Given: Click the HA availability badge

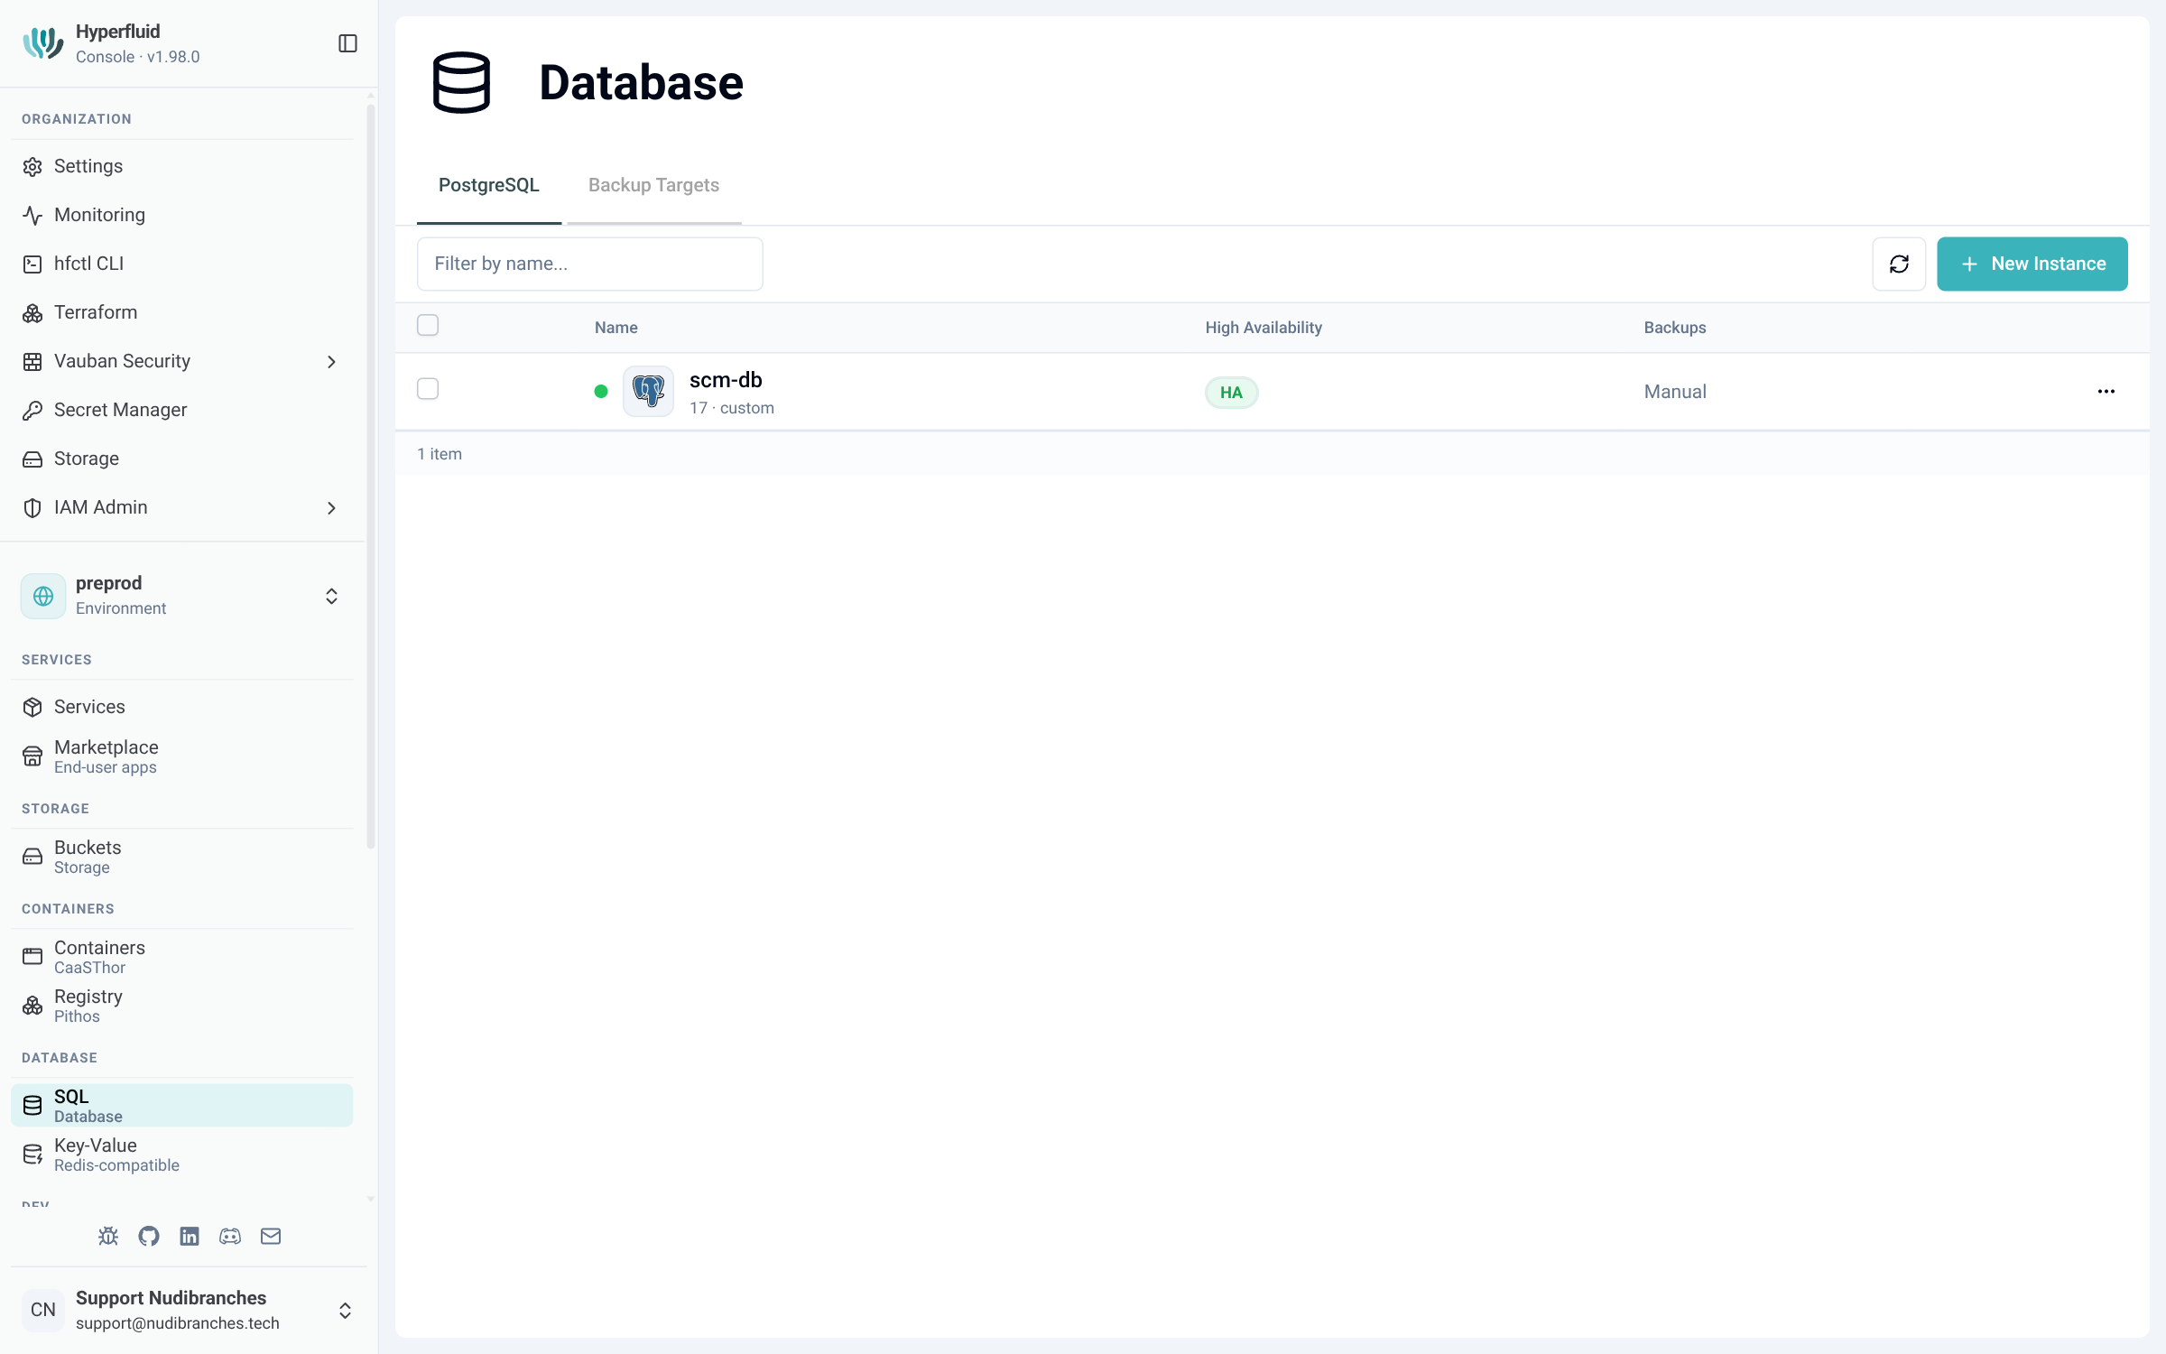Looking at the screenshot, I should pos(1231,393).
